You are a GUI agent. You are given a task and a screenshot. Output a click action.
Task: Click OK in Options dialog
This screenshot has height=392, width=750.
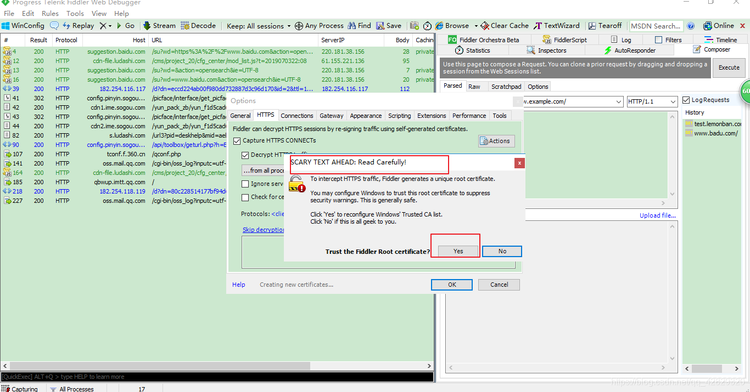[x=452, y=285]
